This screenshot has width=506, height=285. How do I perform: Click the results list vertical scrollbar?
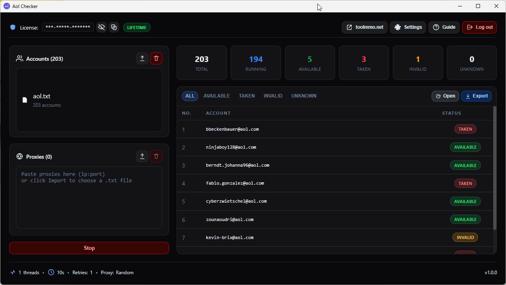click(495, 168)
